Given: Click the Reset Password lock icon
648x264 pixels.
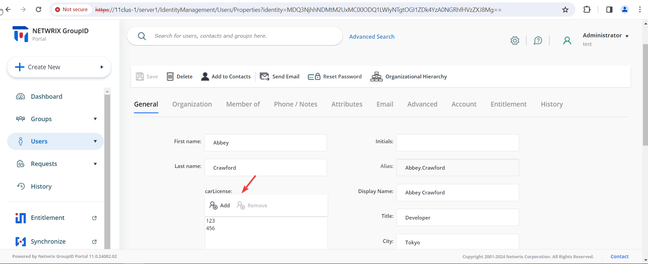Looking at the screenshot, I should coord(314,76).
